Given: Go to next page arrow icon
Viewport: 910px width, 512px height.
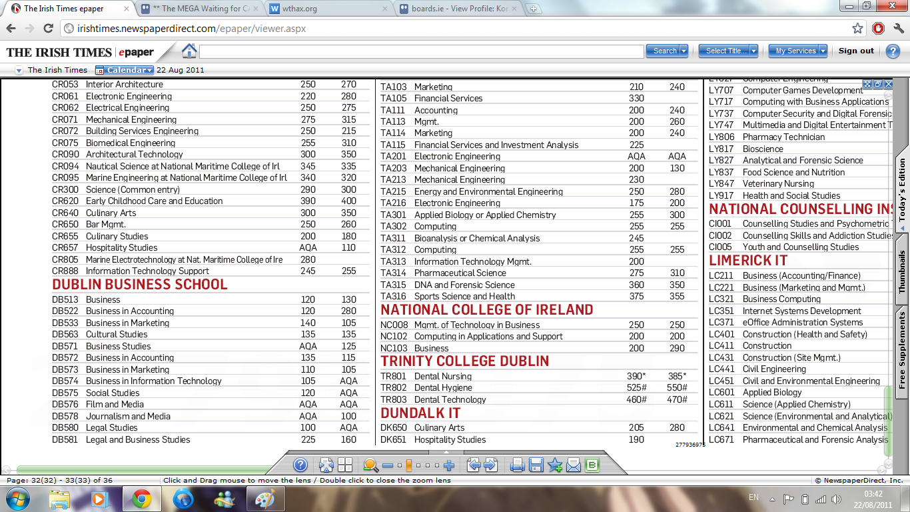Looking at the screenshot, I should click(490, 465).
